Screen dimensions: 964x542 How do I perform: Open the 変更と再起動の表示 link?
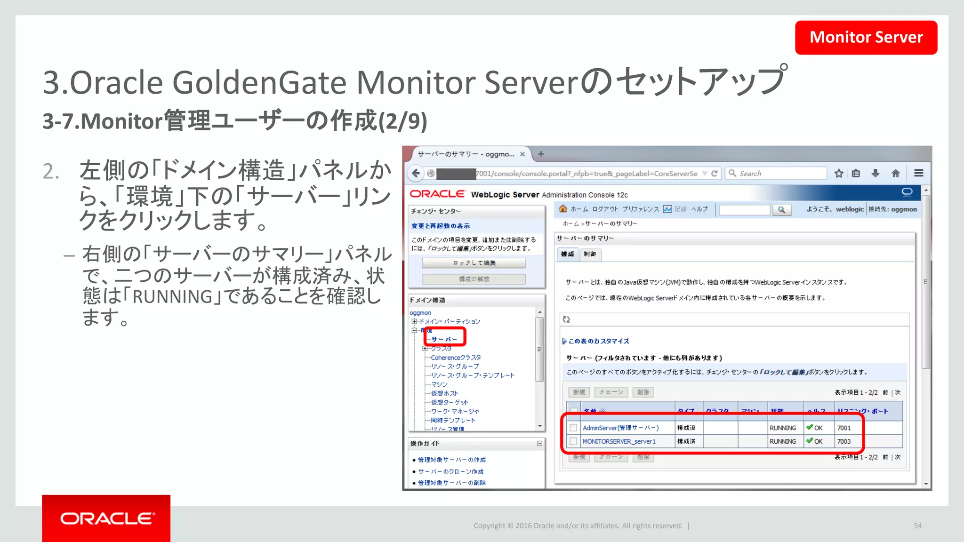coord(441,226)
